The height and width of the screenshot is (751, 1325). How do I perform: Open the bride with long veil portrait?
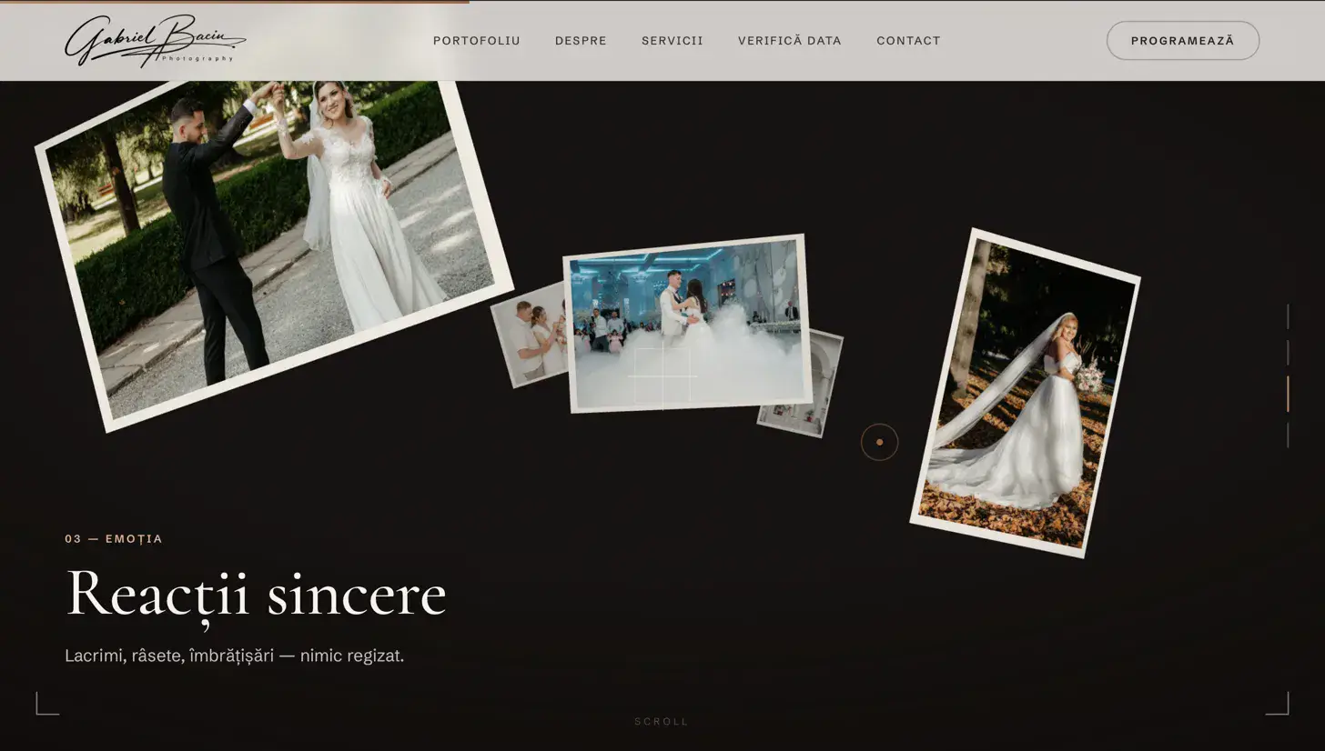(x=1025, y=393)
